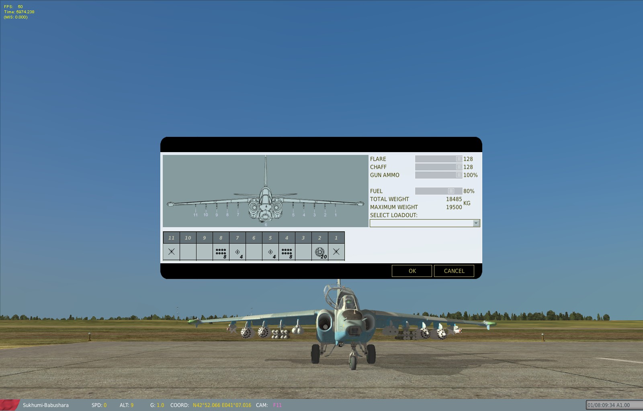Screen dimensions: 643x411
Task: Click the flare count 128
Action: click(468, 159)
